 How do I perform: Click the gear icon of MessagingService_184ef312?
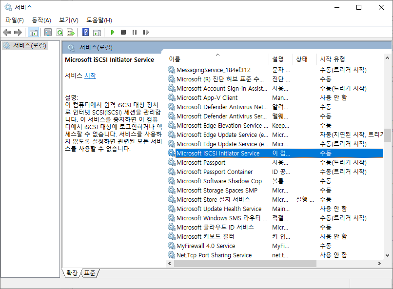pos(172,70)
